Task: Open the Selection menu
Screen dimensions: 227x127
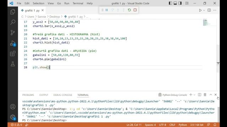Action: coord(39,3)
